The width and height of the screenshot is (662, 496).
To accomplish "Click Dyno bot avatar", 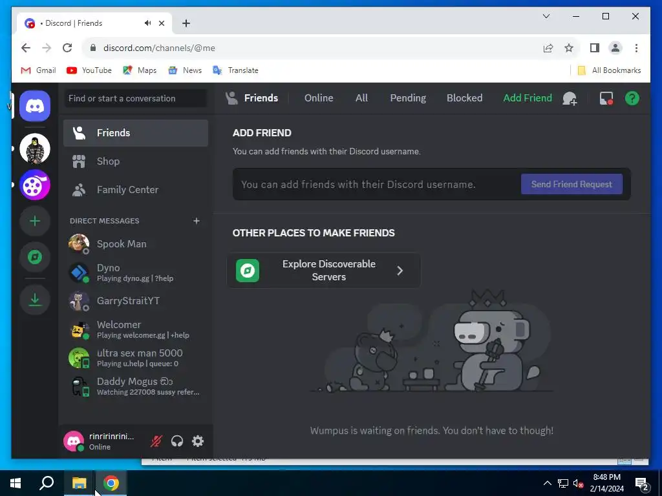I will pyautogui.click(x=79, y=273).
